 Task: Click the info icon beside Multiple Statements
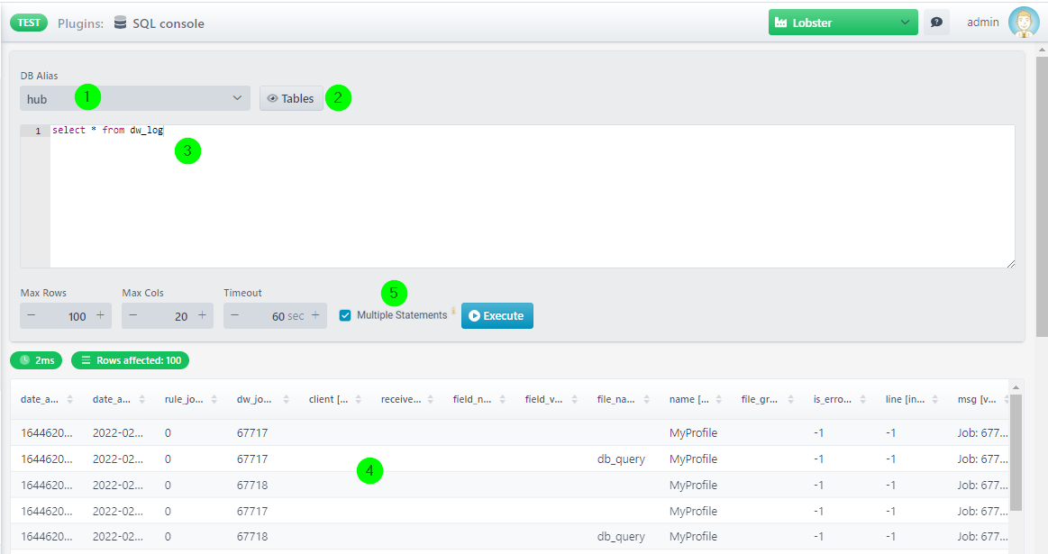(x=453, y=310)
